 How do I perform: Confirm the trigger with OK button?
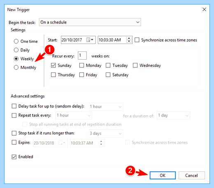pyautogui.click(x=163, y=175)
